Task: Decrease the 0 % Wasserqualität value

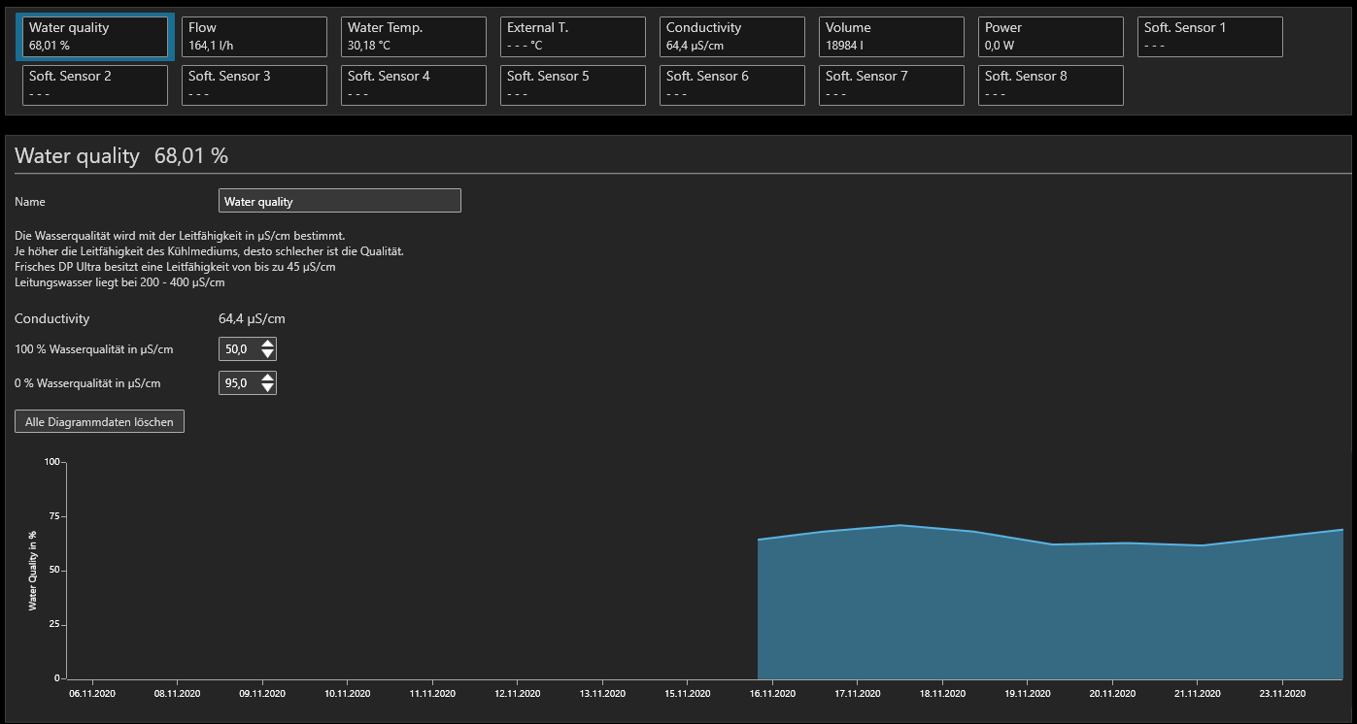Action: click(268, 389)
